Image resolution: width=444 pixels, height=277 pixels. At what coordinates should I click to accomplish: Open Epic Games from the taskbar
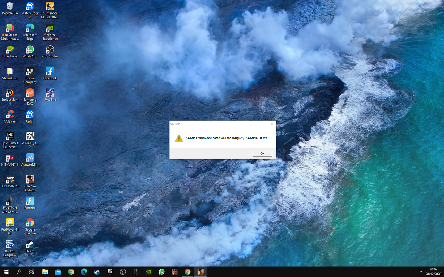pyautogui.click(x=110, y=272)
